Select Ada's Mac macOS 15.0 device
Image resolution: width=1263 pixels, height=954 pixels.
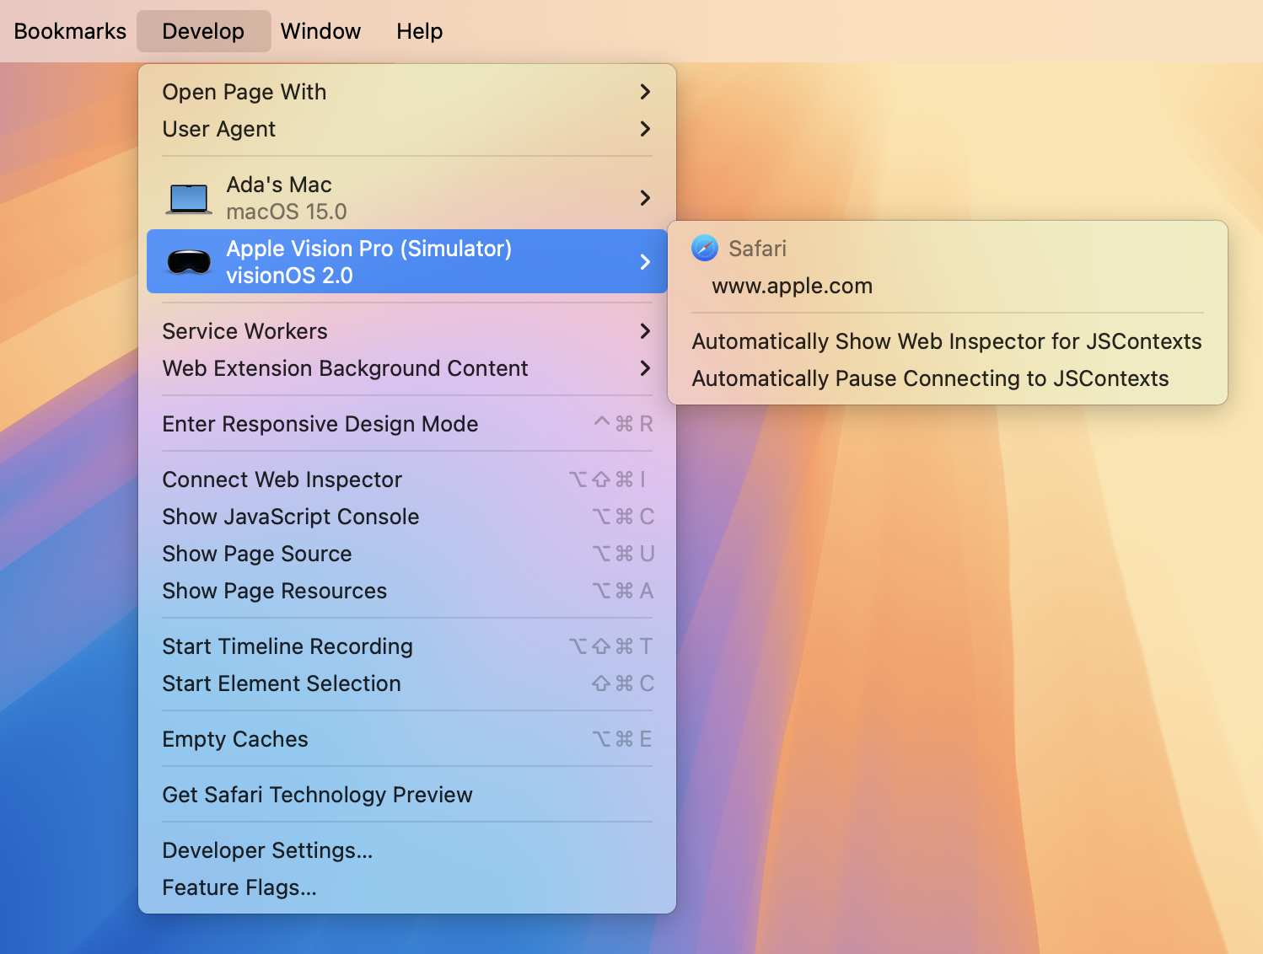pyautogui.click(x=407, y=198)
